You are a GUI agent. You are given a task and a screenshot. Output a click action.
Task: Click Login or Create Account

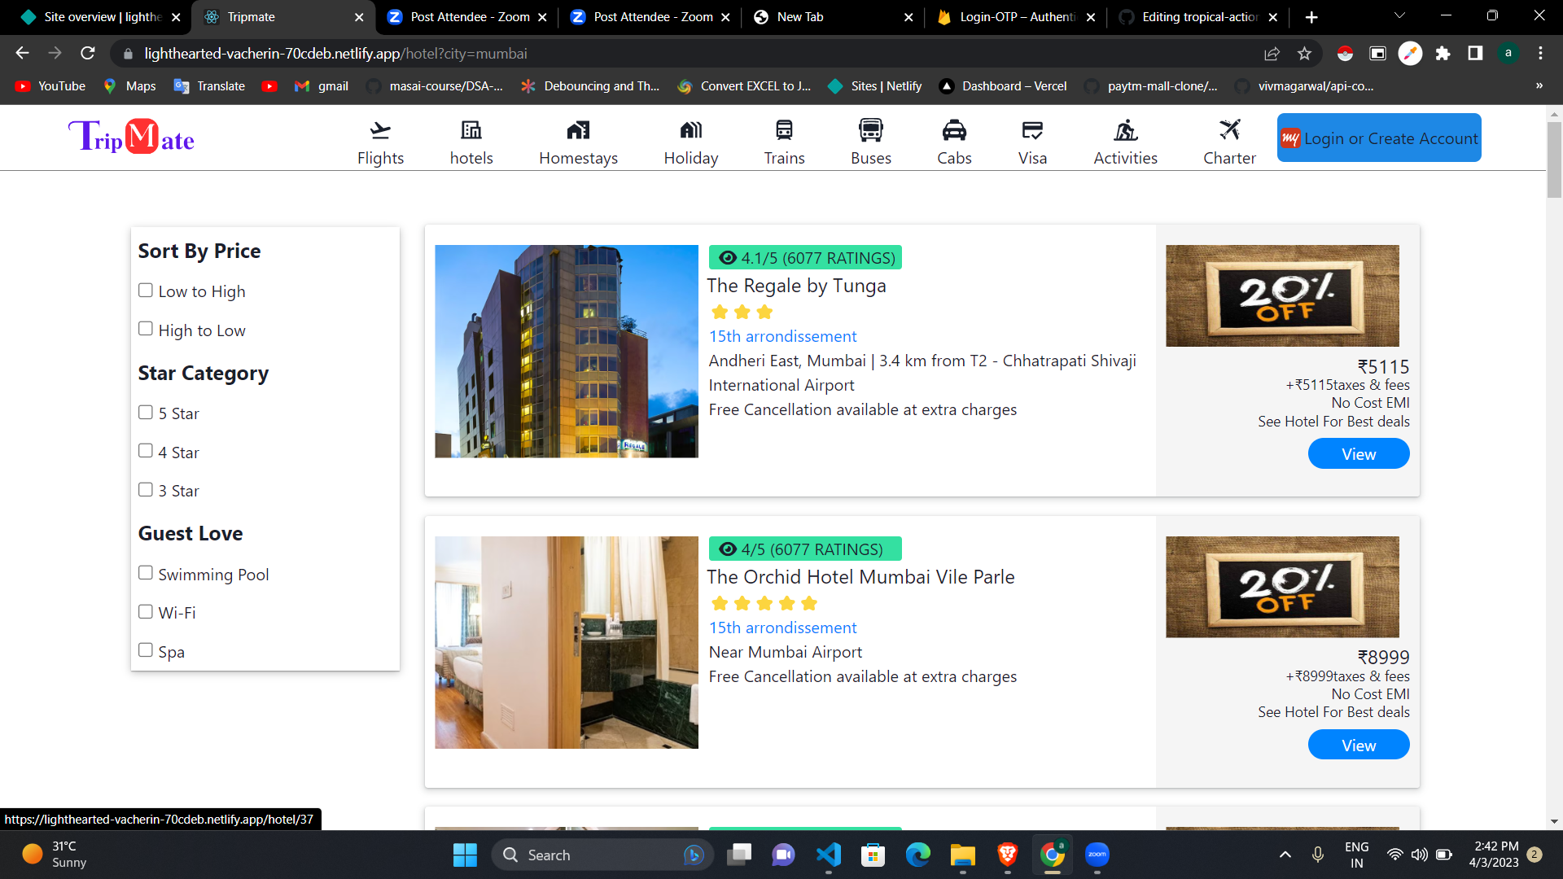[1378, 138]
